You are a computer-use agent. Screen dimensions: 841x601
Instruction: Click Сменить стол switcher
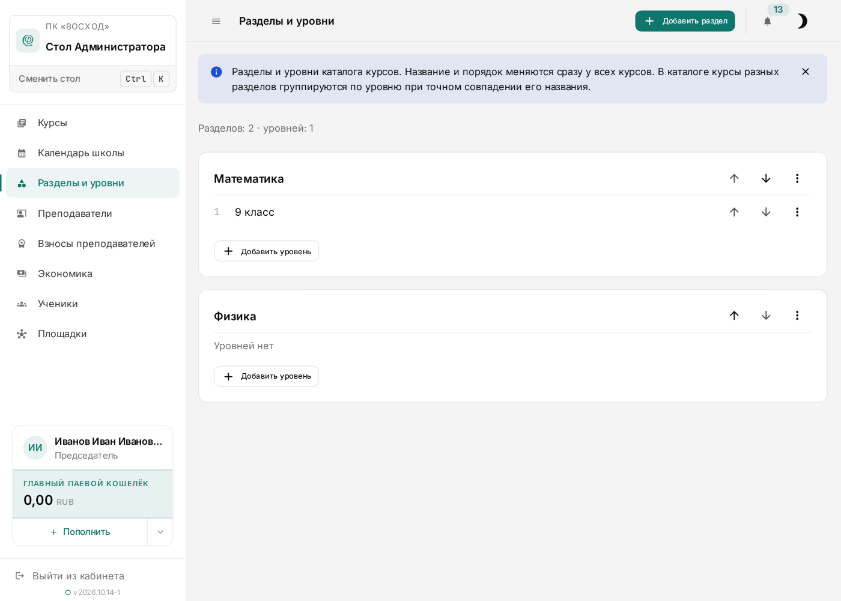pos(93,79)
